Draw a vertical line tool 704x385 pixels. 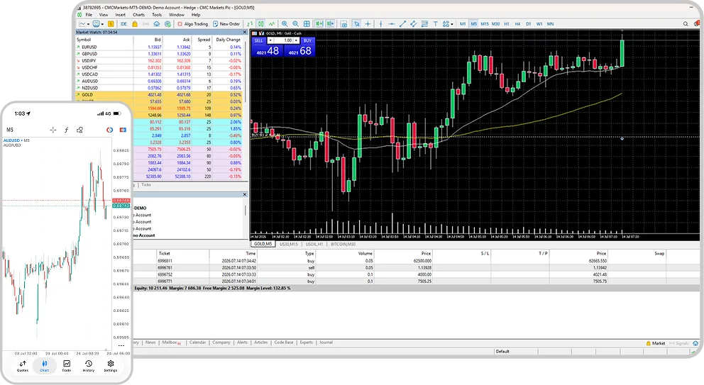tap(380, 24)
